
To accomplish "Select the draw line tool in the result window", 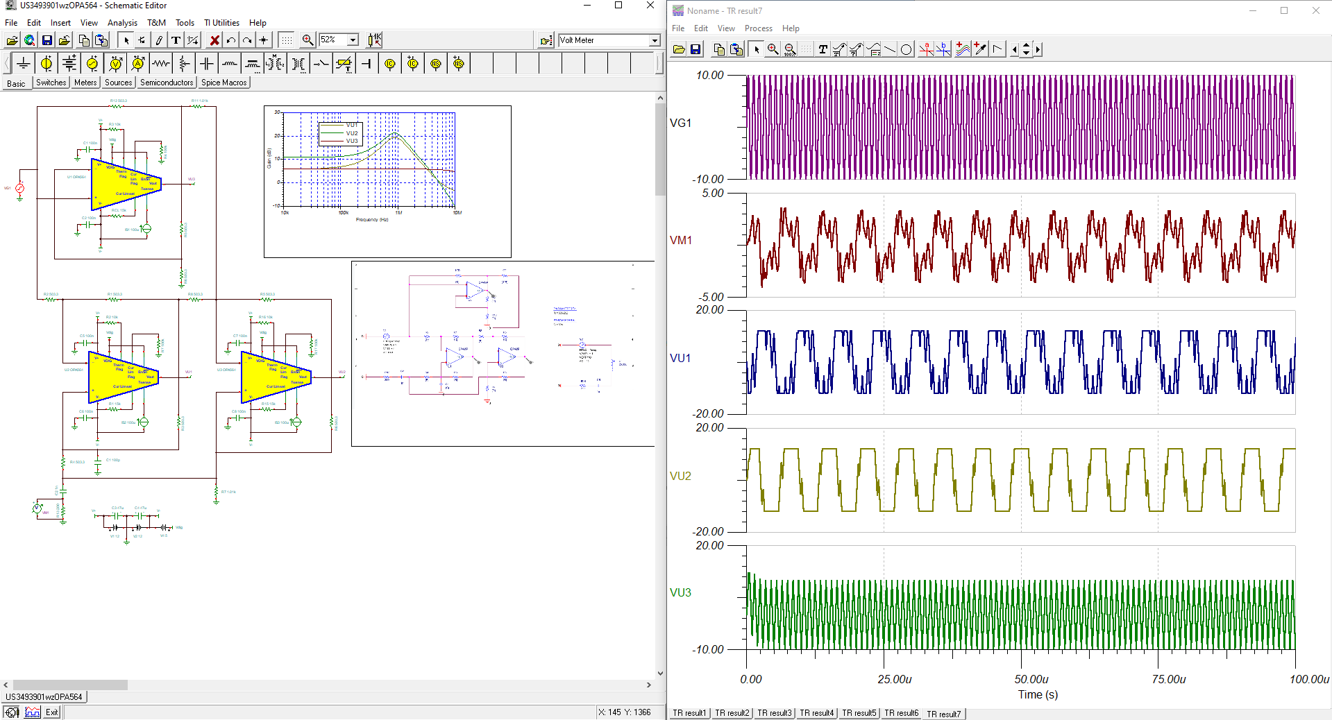I will [x=890, y=49].
